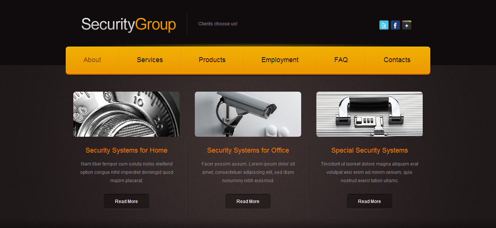Click Read More under Office systems
496x228 pixels.
click(x=248, y=201)
